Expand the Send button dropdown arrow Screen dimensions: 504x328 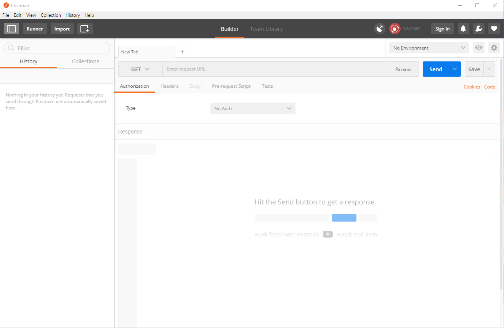455,69
